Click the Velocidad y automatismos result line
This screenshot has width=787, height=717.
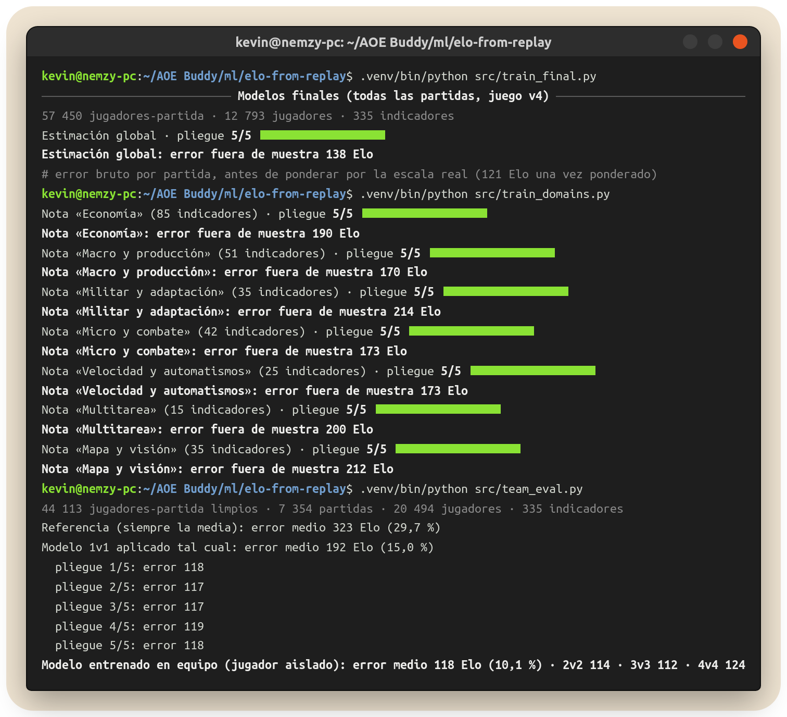click(x=255, y=391)
